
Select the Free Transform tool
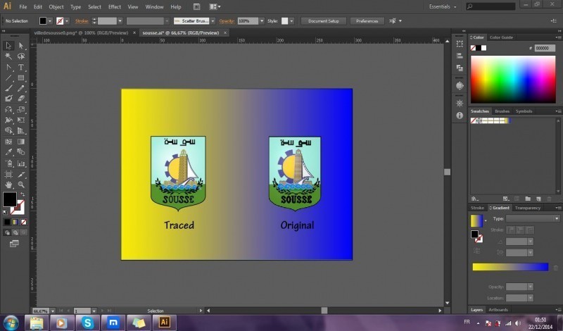(21, 120)
